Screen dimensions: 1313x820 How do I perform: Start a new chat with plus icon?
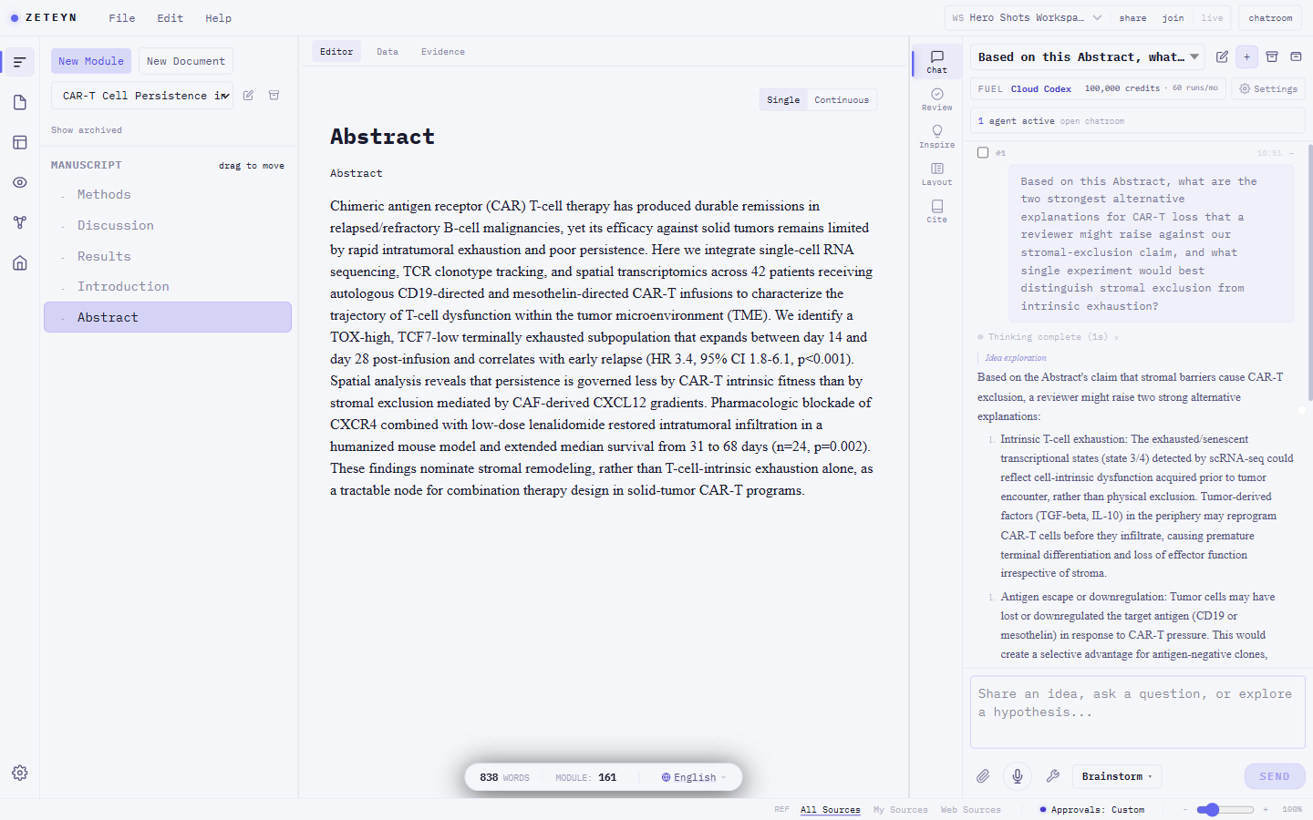point(1246,56)
